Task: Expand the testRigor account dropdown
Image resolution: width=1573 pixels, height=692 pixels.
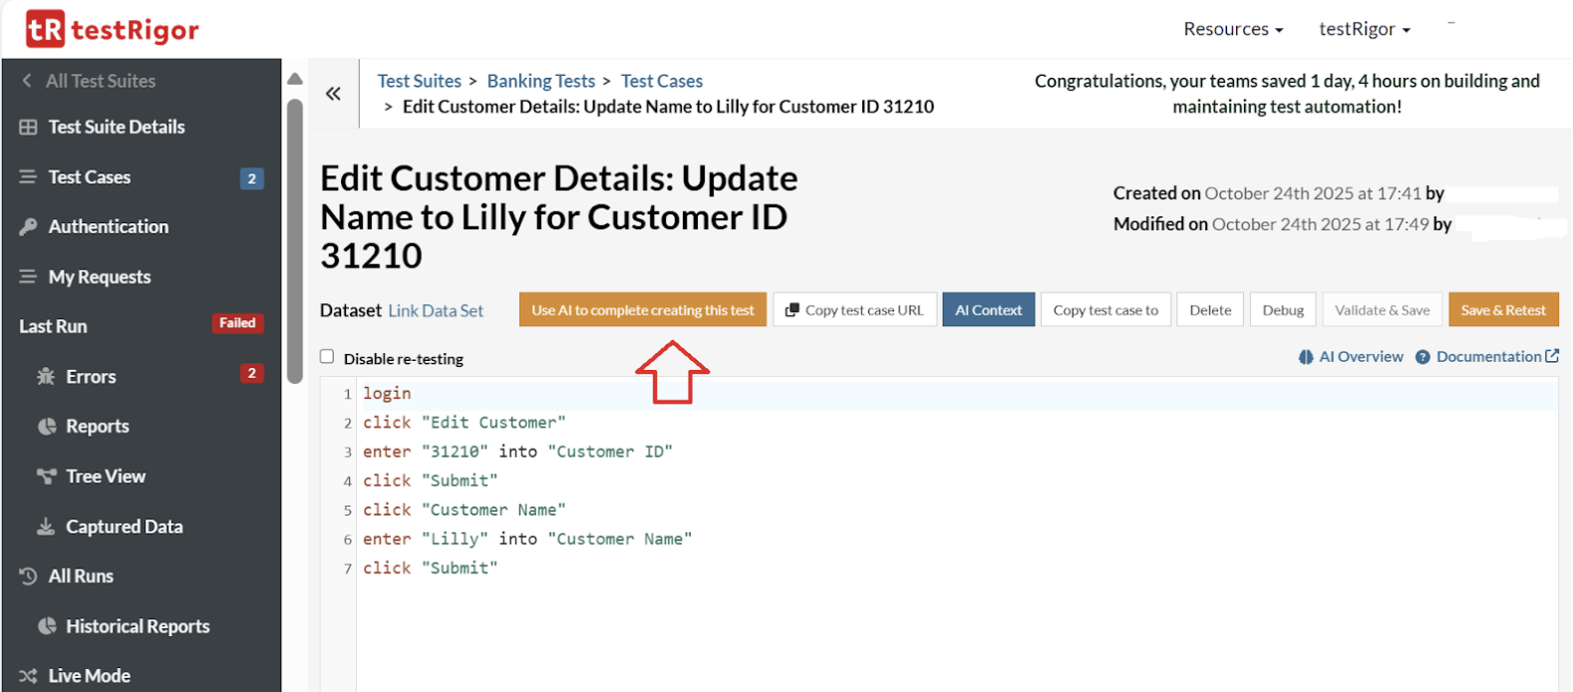Action: click(x=1364, y=29)
